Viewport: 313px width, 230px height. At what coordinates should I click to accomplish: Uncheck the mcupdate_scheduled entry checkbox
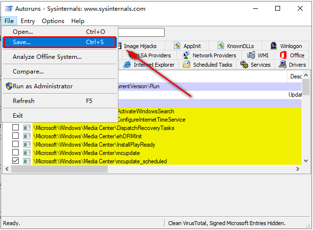point(15,161)
